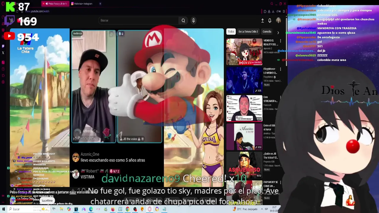Click the Suscribirse button
Screen dimensions: 379x213
tap(47, 201)
